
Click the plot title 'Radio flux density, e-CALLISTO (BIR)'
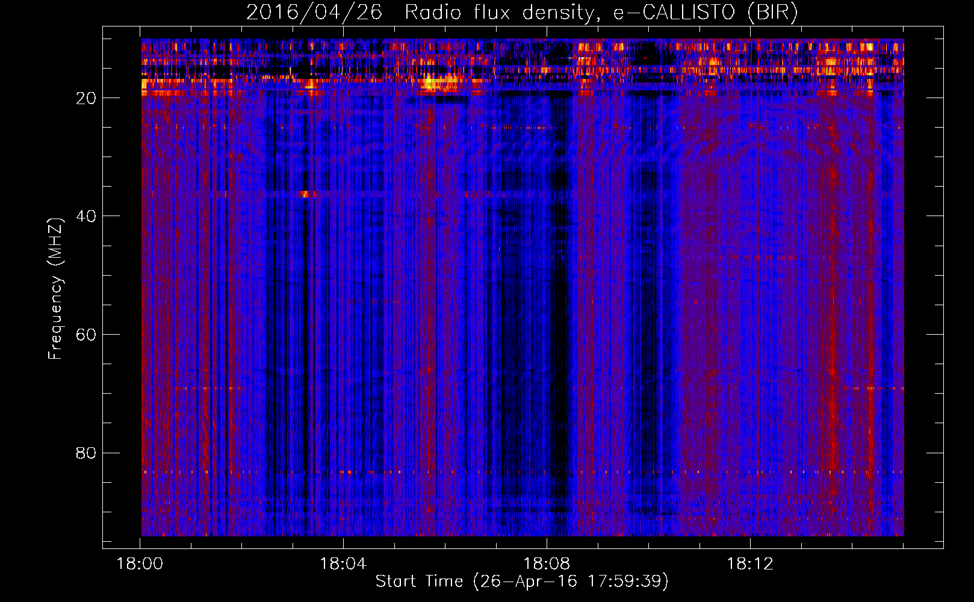coord(601,13)
